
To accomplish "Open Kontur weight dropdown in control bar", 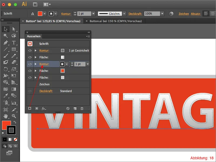I will (x=93, y=14).
